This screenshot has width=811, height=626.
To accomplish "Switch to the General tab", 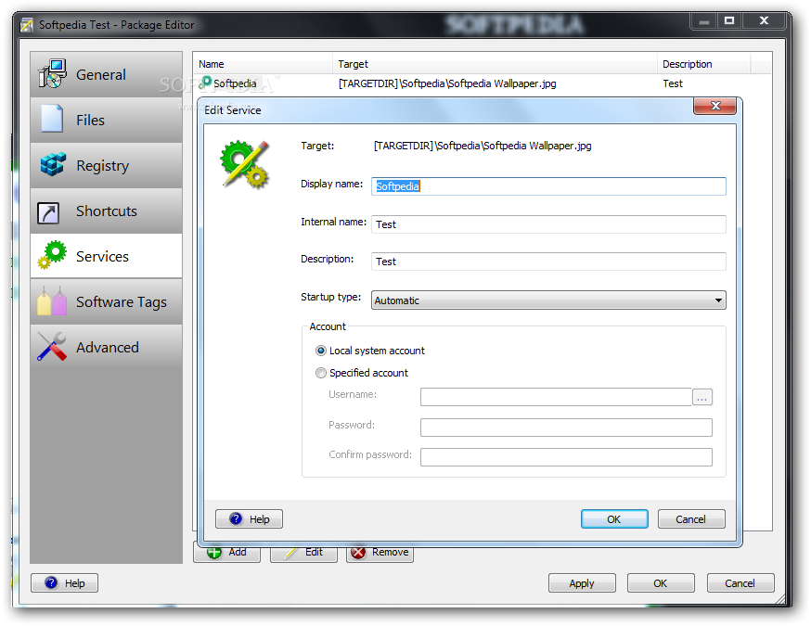I will tap(106, 74).
